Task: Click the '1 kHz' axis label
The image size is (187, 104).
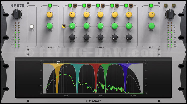Action: coord(100,96)
